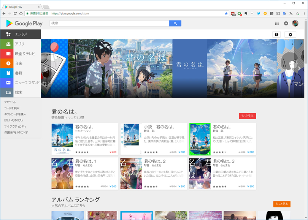
Task: Click the bookmark star in address bar
Action: [x=226, y=13]
